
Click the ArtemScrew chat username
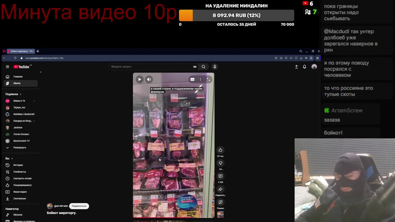pyautogui.click(x=347, y=110)
